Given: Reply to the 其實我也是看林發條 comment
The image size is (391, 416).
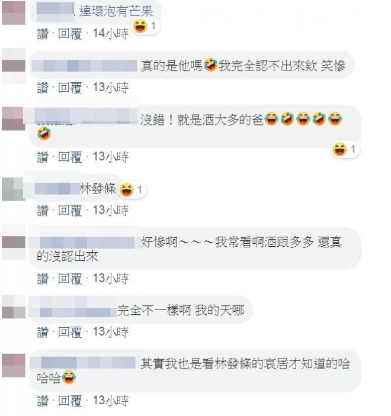Looking at the screenshot, I should pos(70,401).
